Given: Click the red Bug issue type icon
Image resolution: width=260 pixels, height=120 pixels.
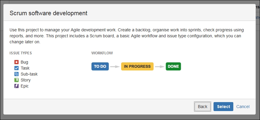Looking at the screenshot, I should pos(16,62).
